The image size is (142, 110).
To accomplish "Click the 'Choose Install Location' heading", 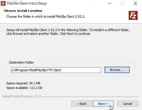I will click(23, 11).
